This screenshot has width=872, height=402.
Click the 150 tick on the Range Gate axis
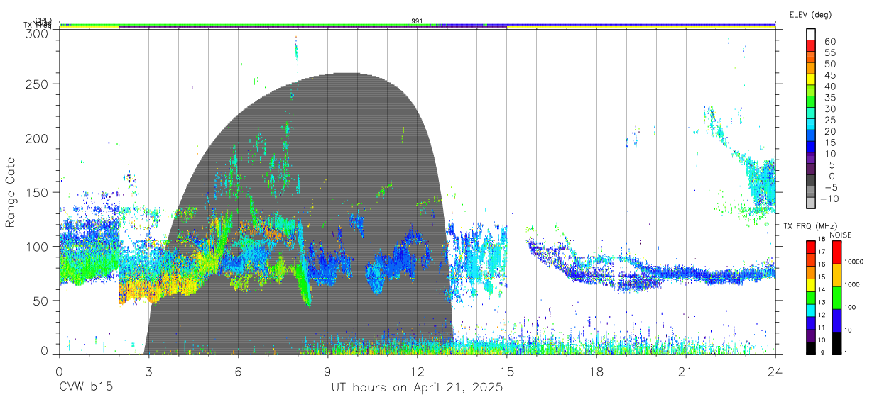pyautogui.click(x=36, y=192)
